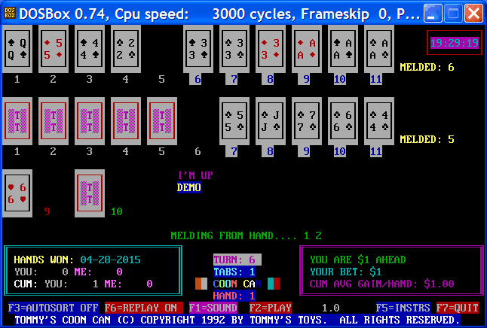
Task: Click the orange color block beside COON CAN
Action: [x=201, y=284]
